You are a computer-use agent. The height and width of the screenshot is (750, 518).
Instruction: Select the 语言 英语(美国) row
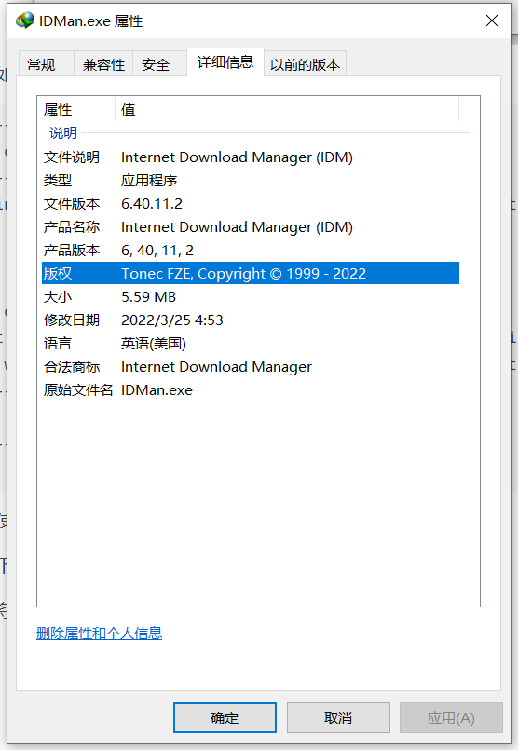coord(251,344)
